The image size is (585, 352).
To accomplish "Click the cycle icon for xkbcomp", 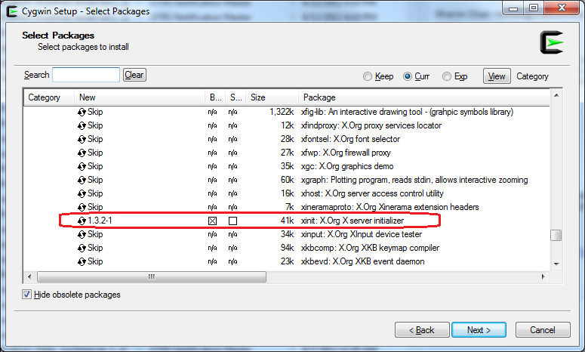I will pos(82,249).
